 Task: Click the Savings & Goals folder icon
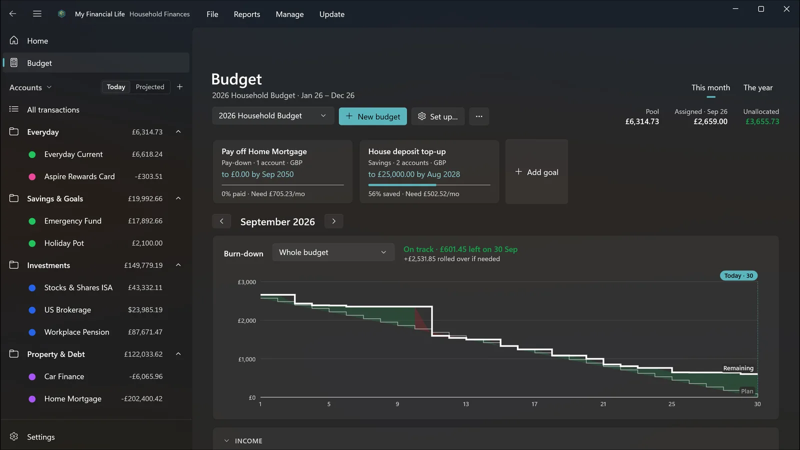point(14,198)
